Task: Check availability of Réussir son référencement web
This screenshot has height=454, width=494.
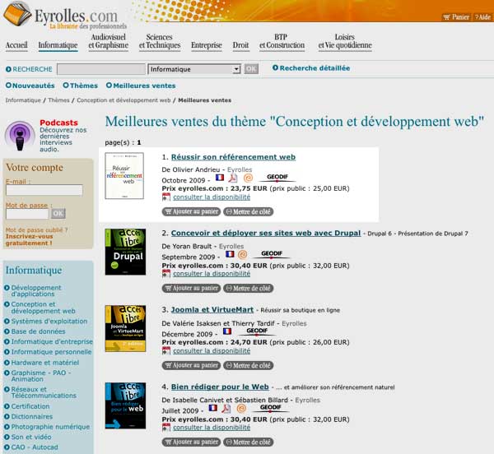Action: 212,197
